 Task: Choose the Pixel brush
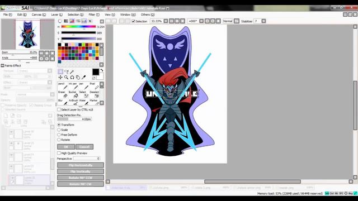(94, 86)
